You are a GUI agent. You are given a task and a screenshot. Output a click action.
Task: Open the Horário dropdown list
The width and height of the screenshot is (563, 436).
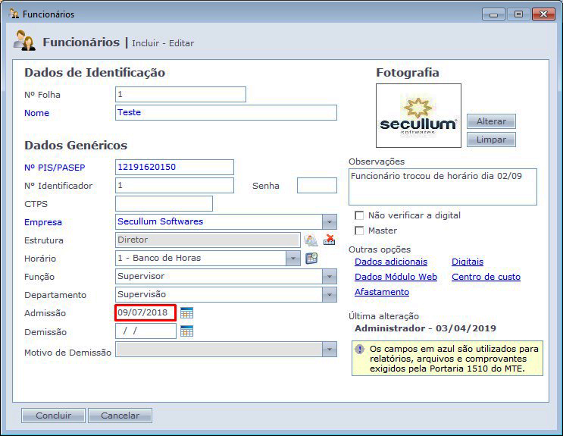coord(292,259)
